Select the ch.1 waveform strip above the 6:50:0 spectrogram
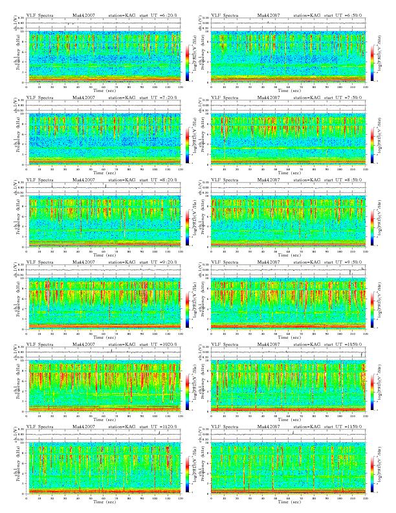Screen dimensions: 396x513 pyautogui.click(x=288, y=23)
